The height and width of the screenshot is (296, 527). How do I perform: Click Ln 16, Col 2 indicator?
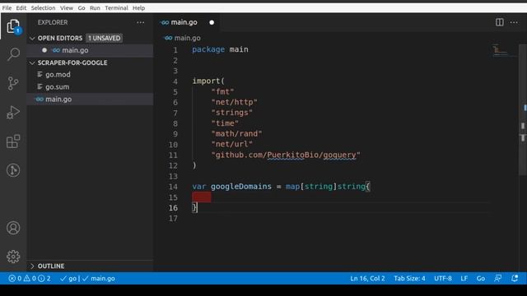pos(367,278)
